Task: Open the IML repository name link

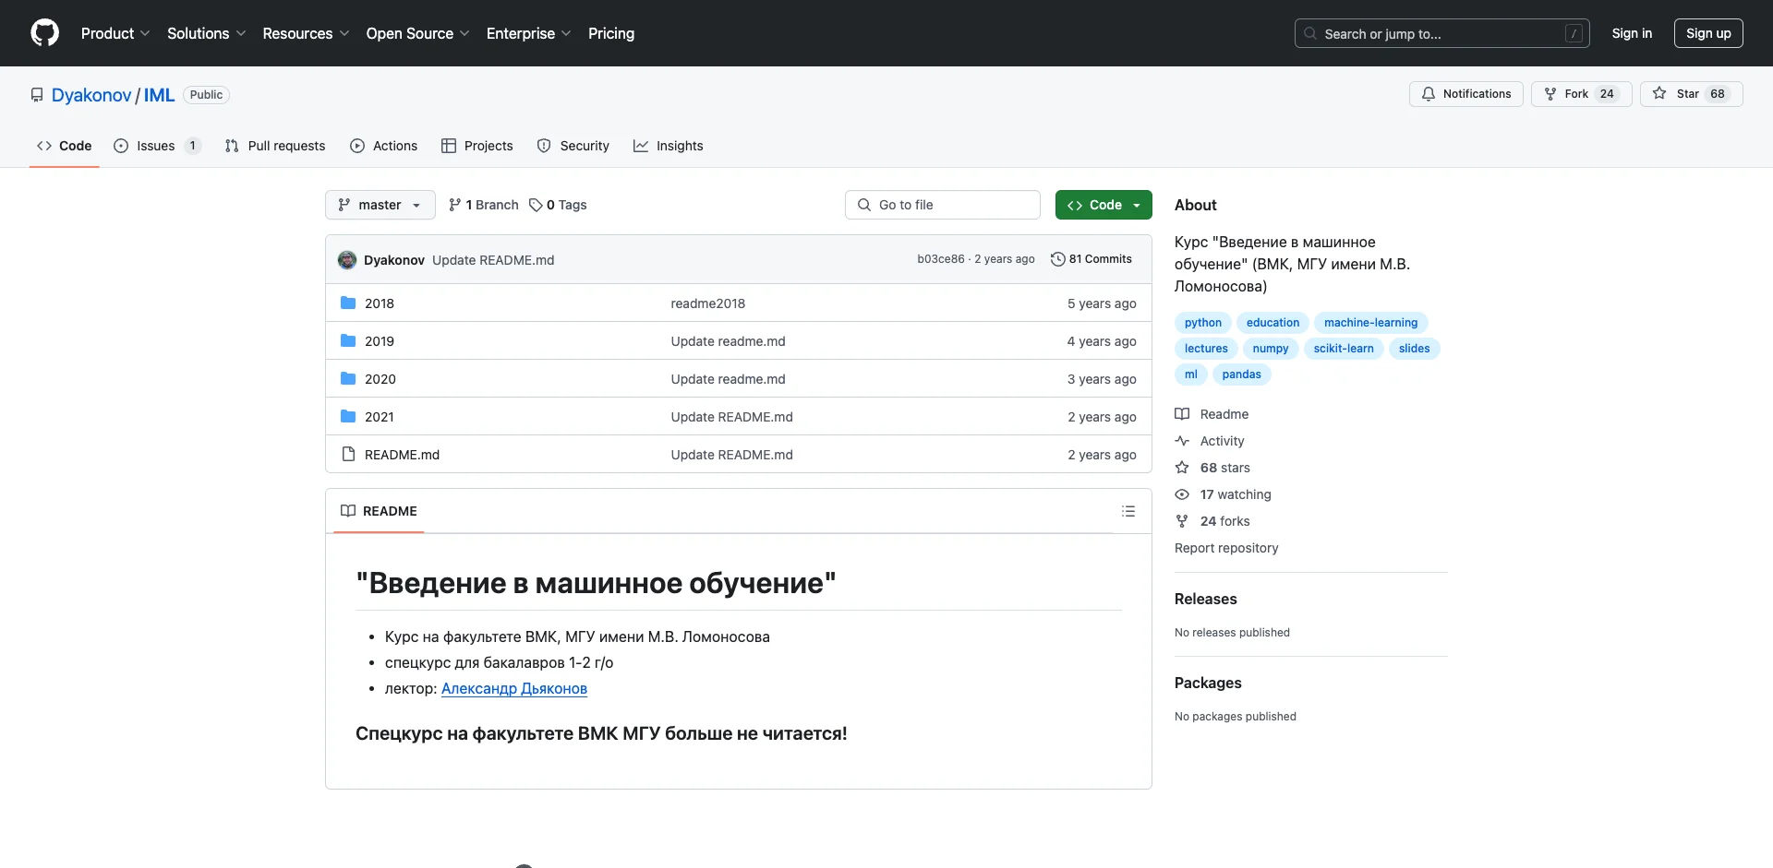Action: (x=159, y=95)
